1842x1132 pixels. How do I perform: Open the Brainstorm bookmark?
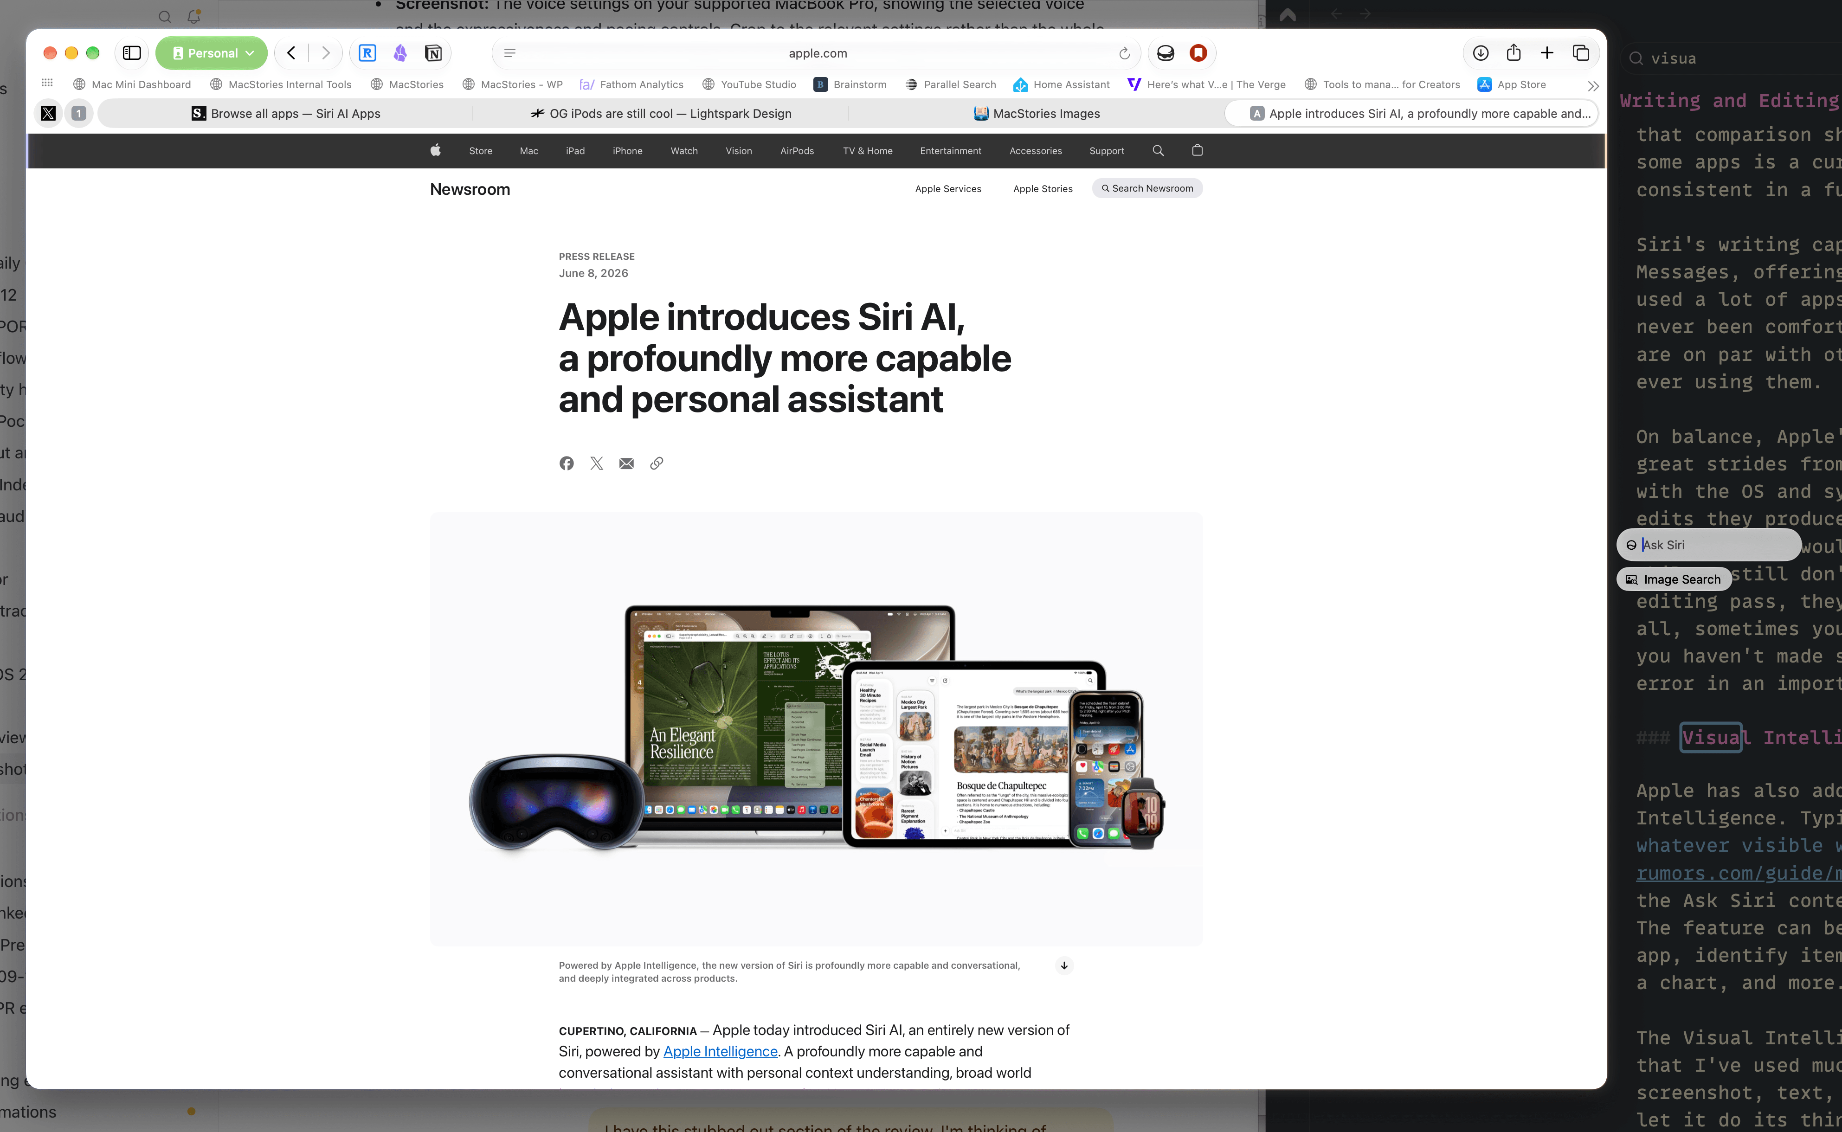850,84
